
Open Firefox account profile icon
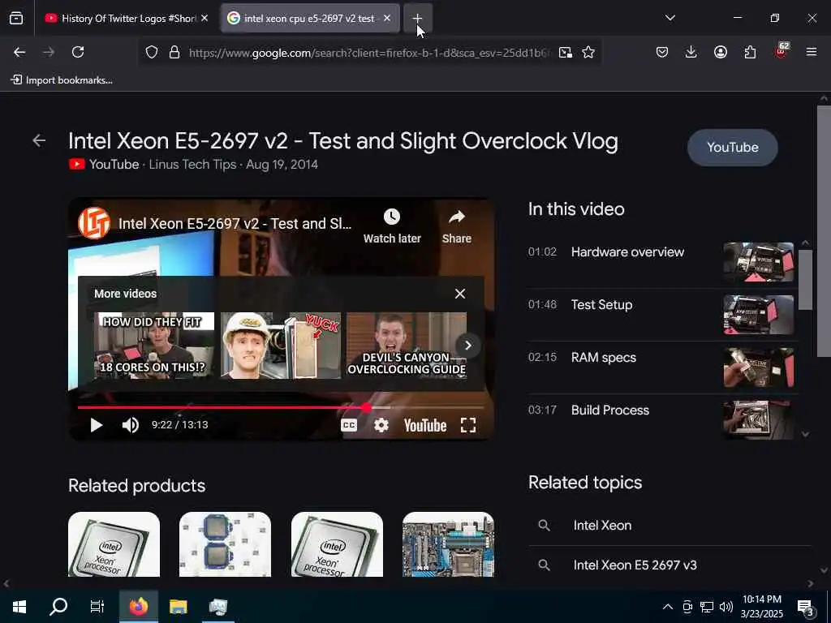coord(721,52)
